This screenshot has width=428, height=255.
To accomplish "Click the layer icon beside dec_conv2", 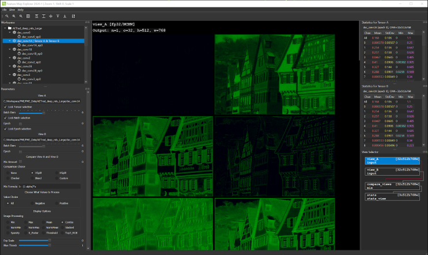I will (14, 58).
